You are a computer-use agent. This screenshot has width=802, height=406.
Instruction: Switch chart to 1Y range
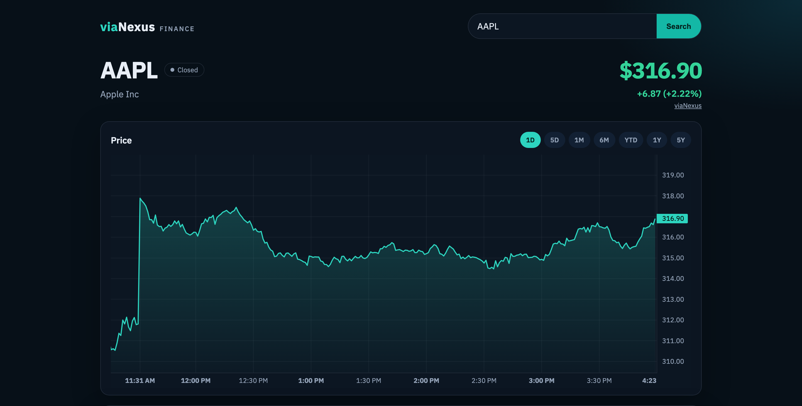tap(657, 140)
